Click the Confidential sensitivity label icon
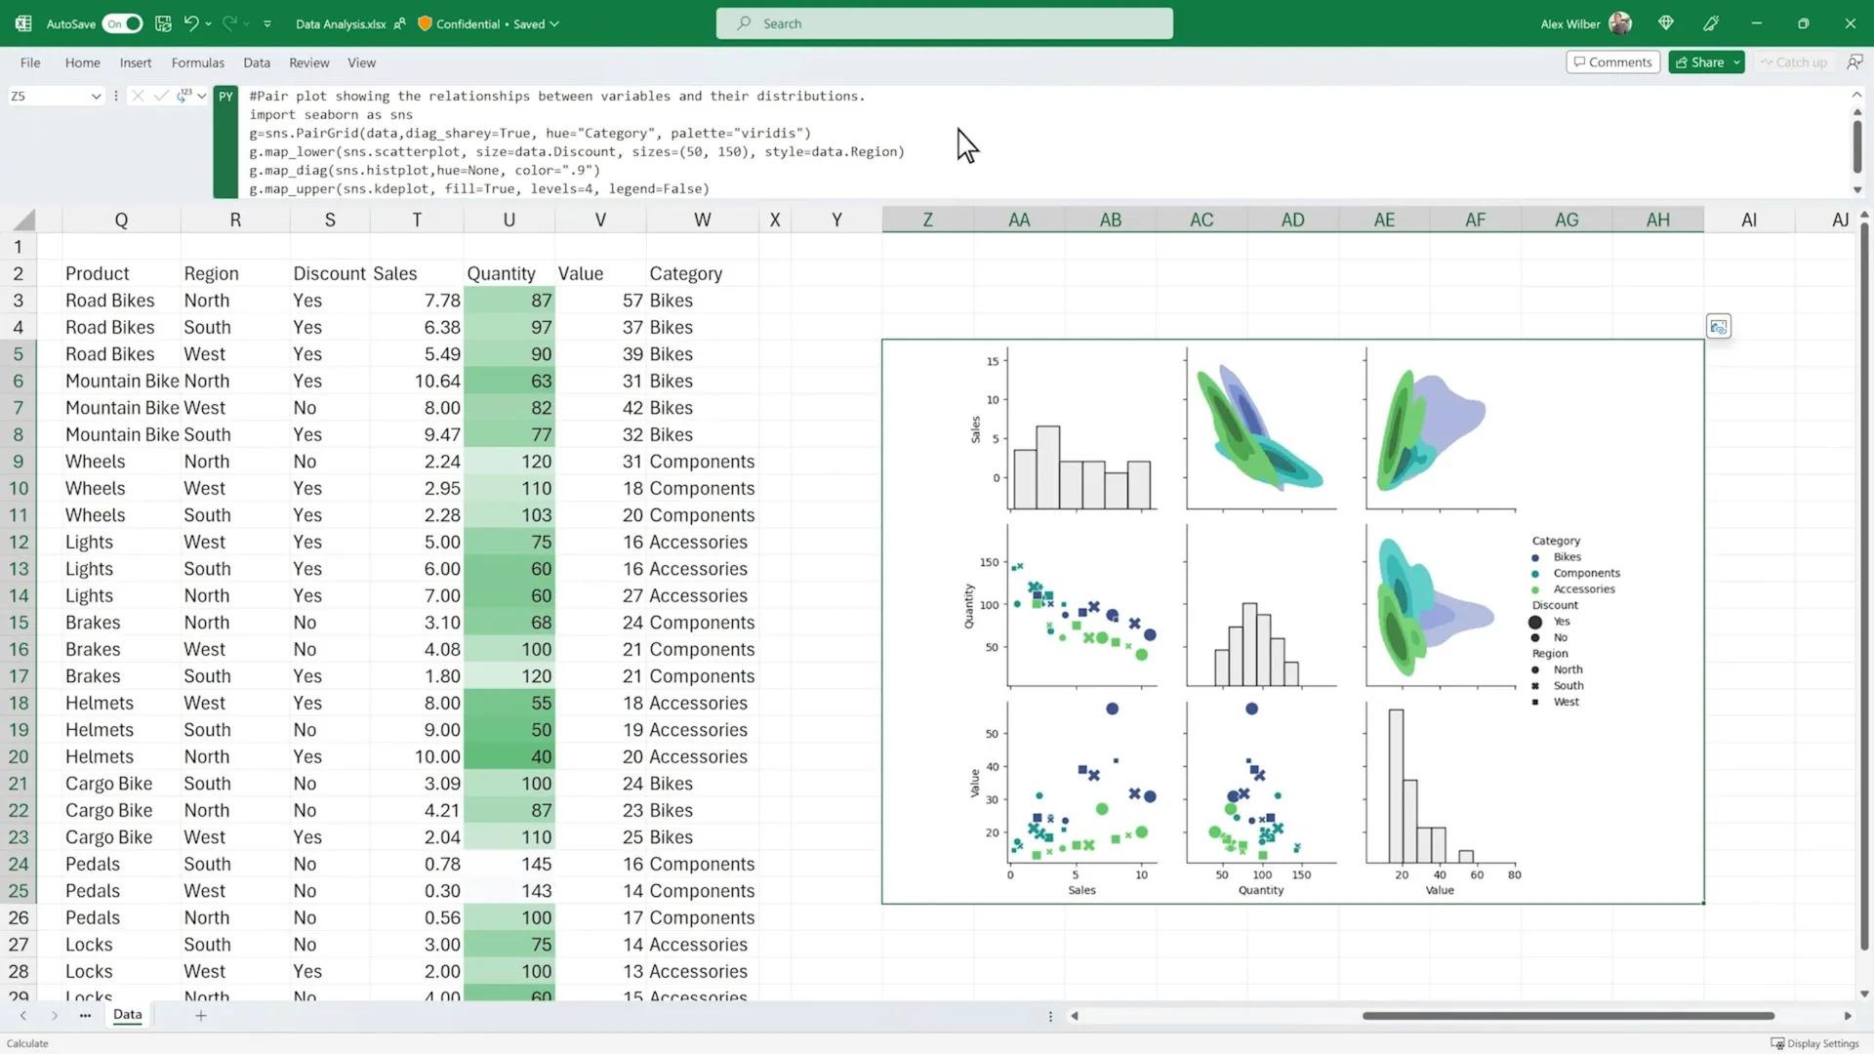This screenshot has height=1054, width=1874. pyautogui.click(x=425, y=23)
